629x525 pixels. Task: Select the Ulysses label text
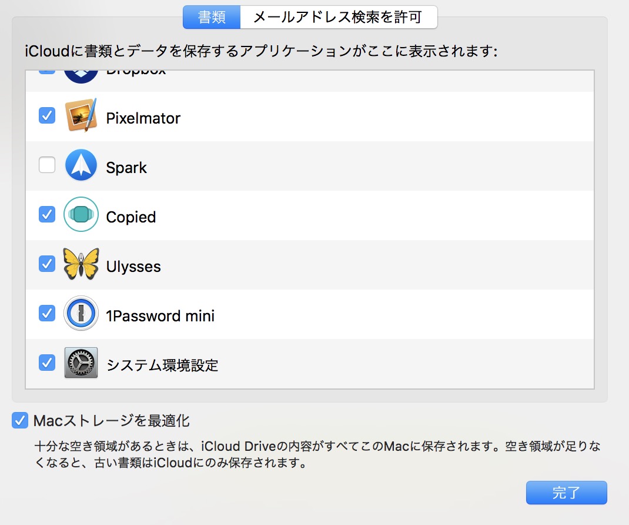(x=133, y=266)
